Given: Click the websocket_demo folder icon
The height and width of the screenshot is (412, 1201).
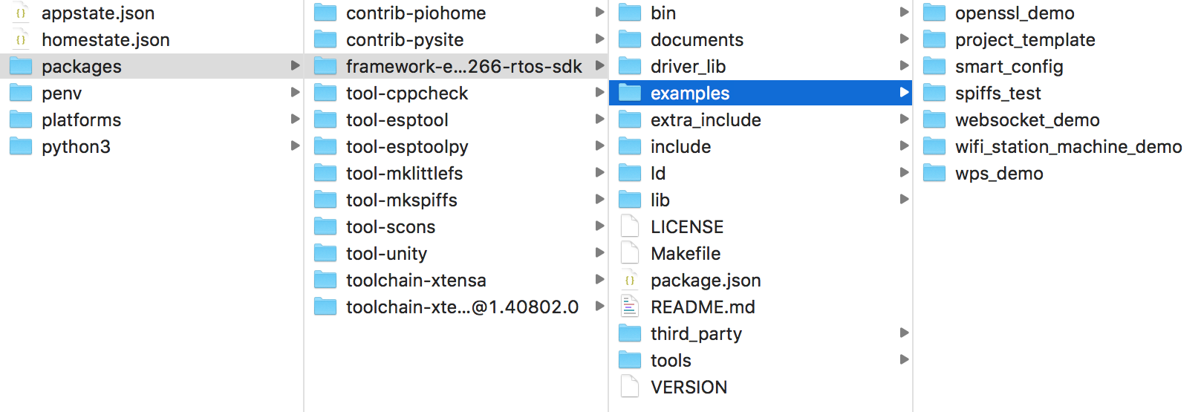Looking at the screenshot, I should point(934,120).
